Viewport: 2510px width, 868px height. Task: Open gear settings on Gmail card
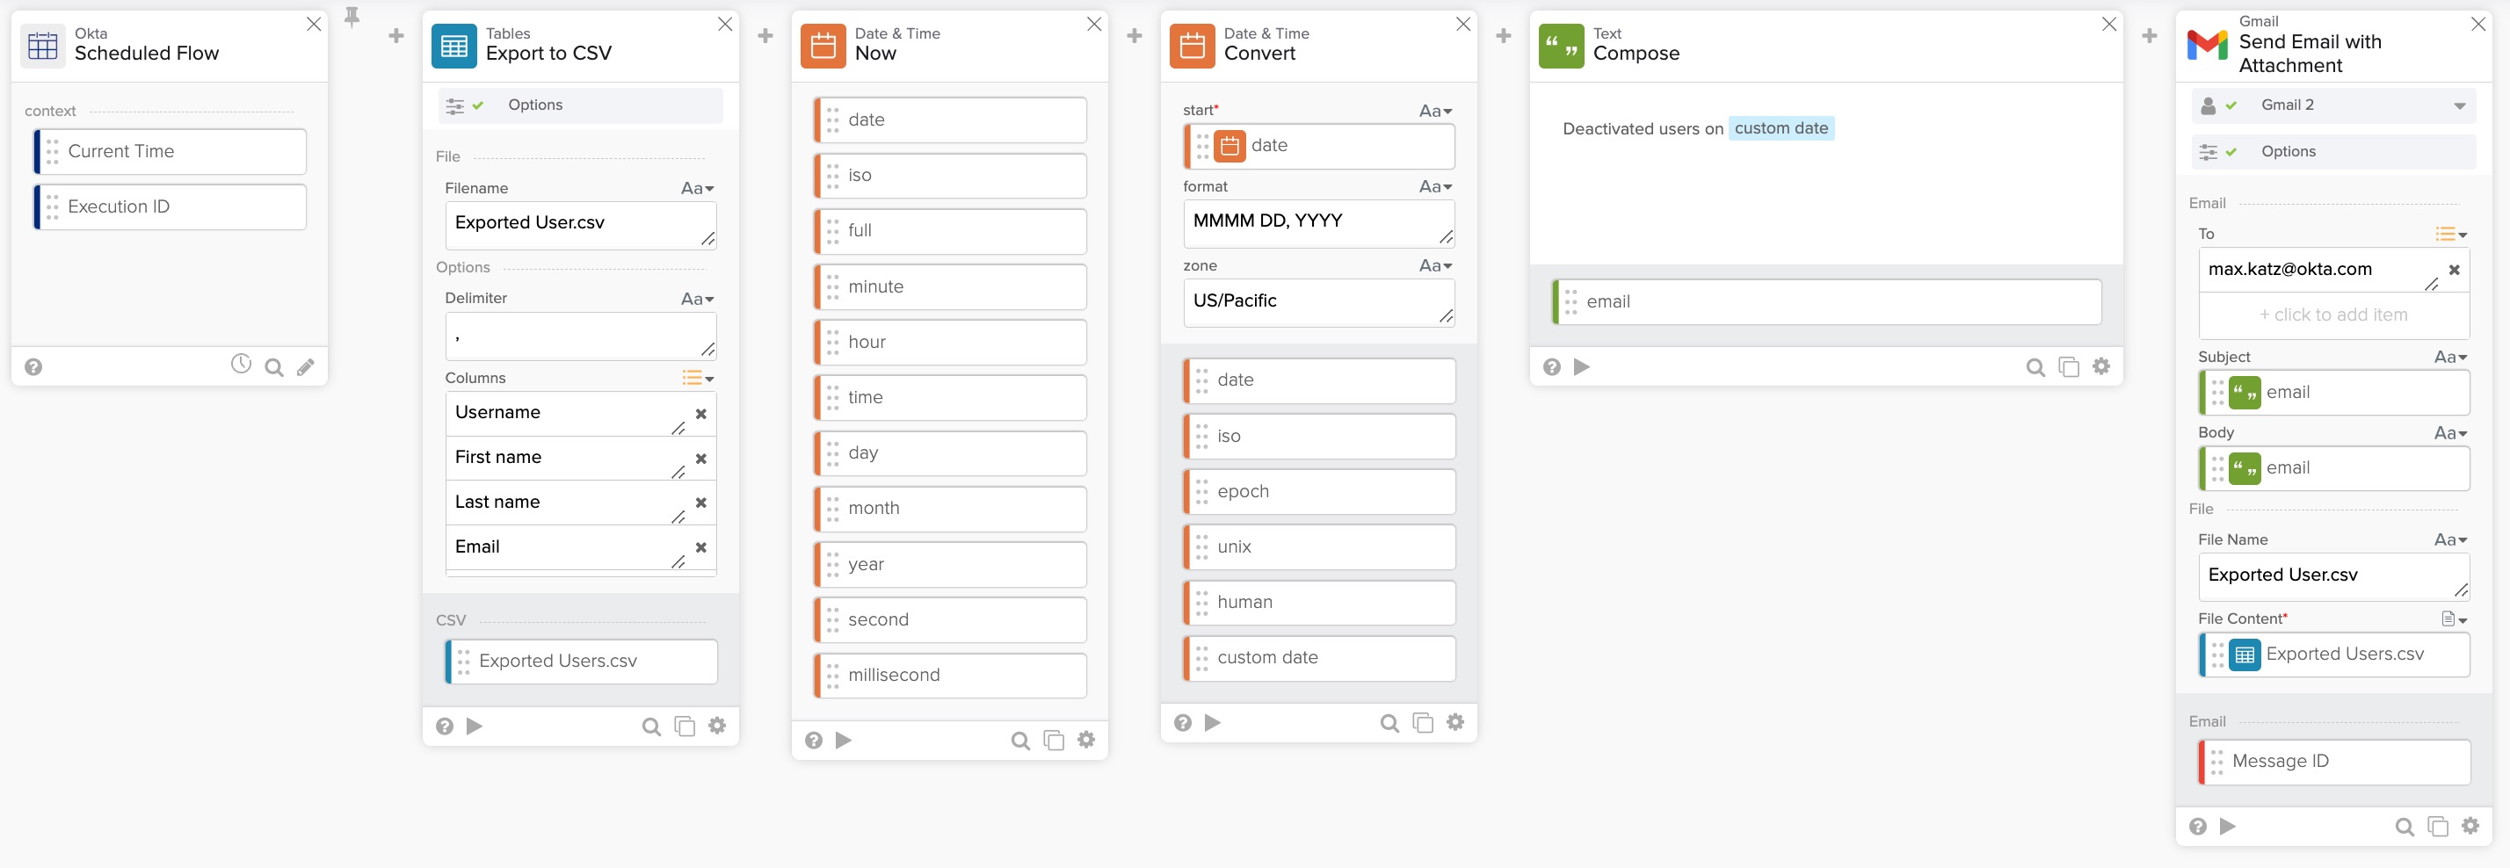2470,826
